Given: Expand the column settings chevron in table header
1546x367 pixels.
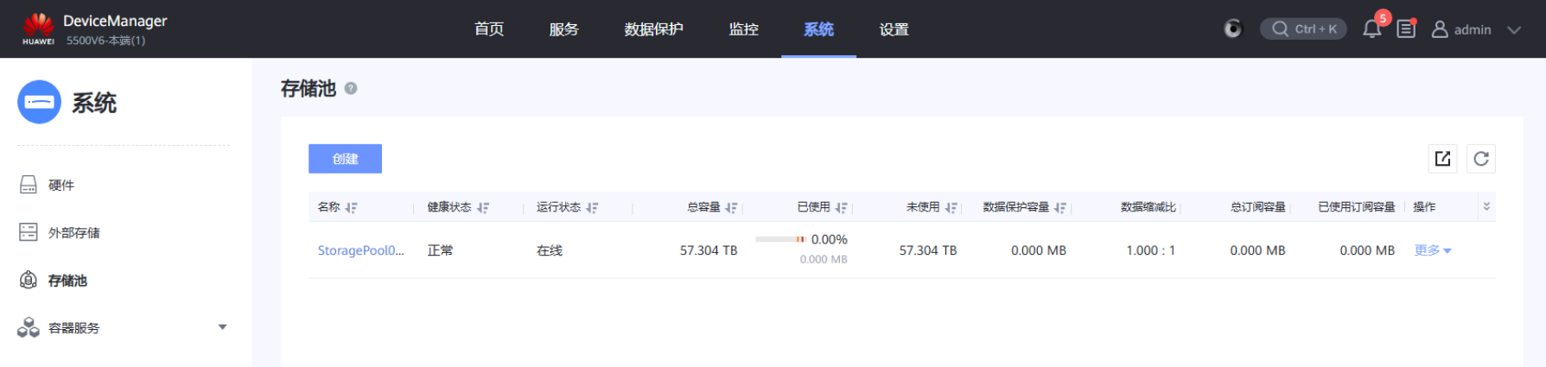Looking at the screenshot, I should pyautogui.click(x=1486, y=206).
